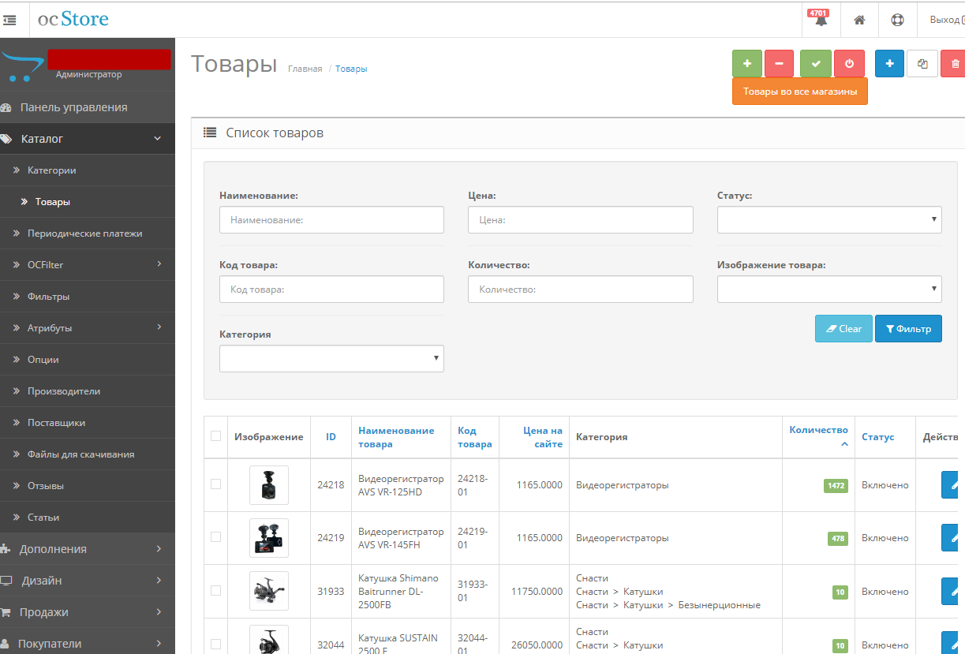Open the Изображение товара filter dropdown

[829, 290]
